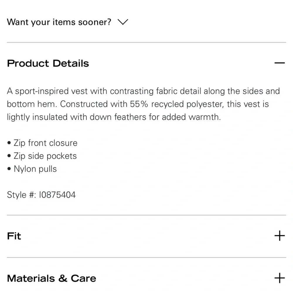Expand the chevron beside Want your items sooner
Screen dimensions: 293x293
click(123, 22)
